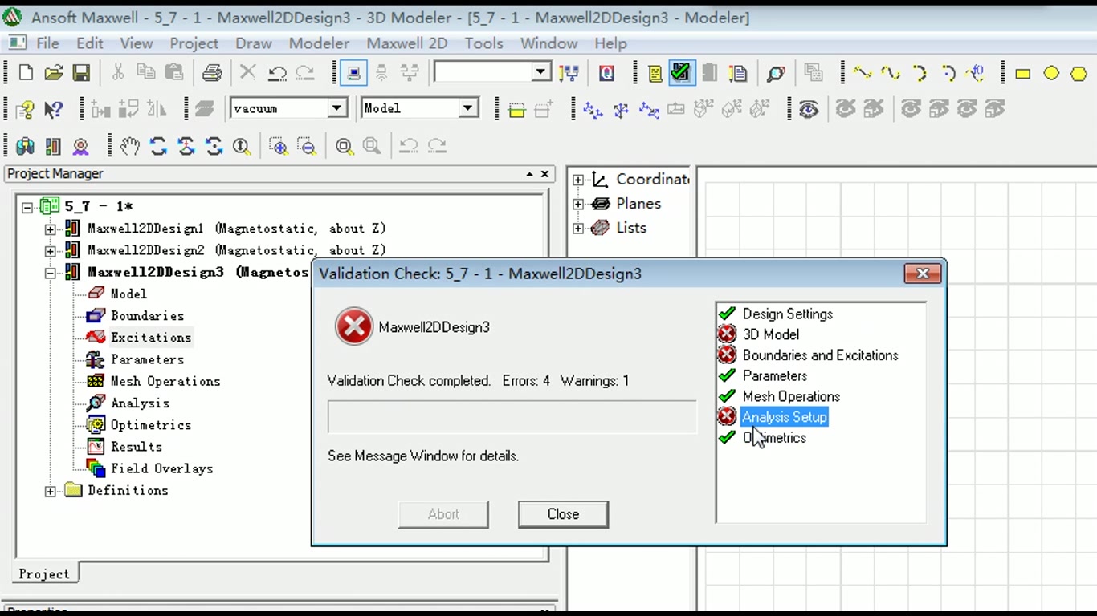Select the Draw Rectangle tool
The image size is (1097, 616).
[1022, 74]
